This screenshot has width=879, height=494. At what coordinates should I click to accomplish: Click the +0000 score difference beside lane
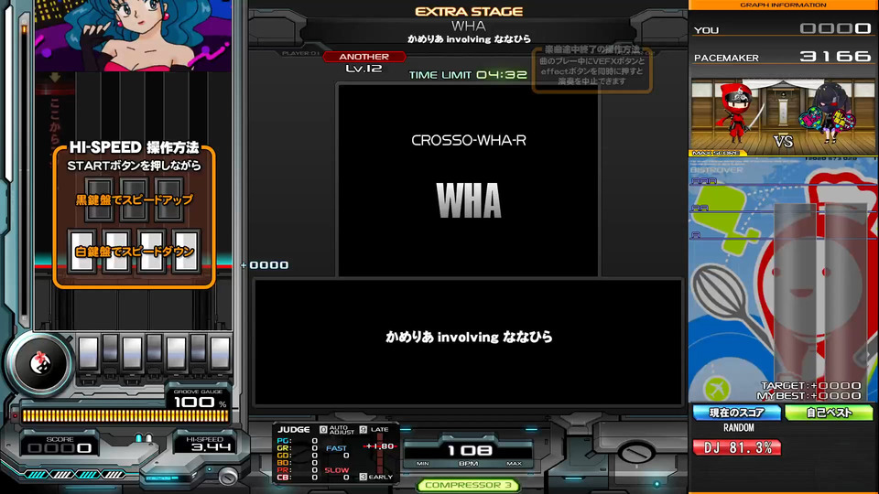(265, 265)
